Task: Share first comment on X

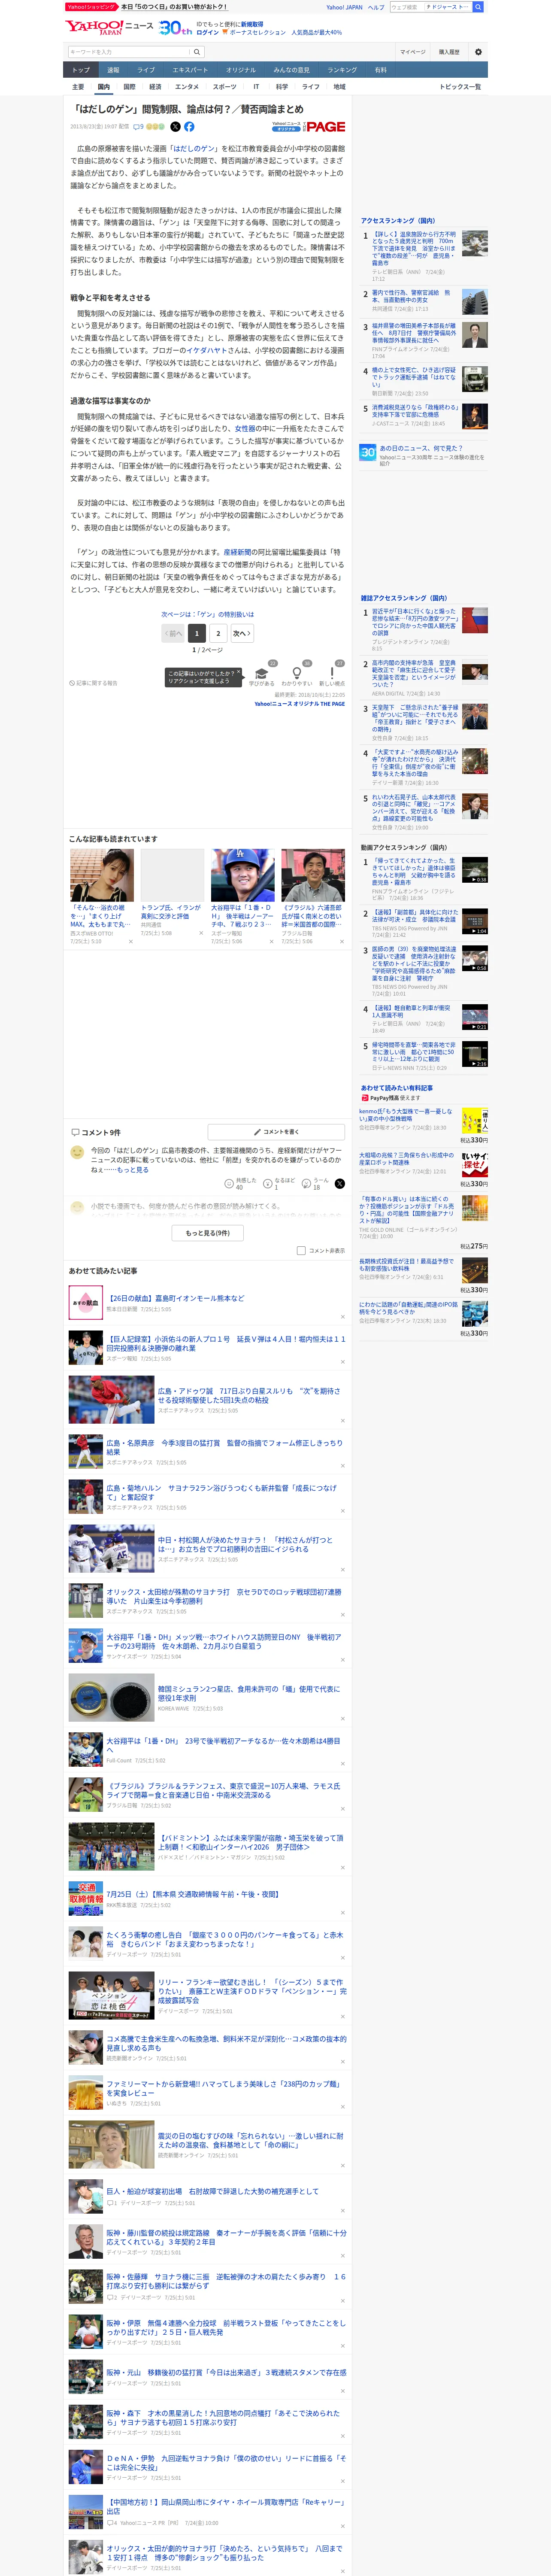Action: click(x=340, y=1184)
